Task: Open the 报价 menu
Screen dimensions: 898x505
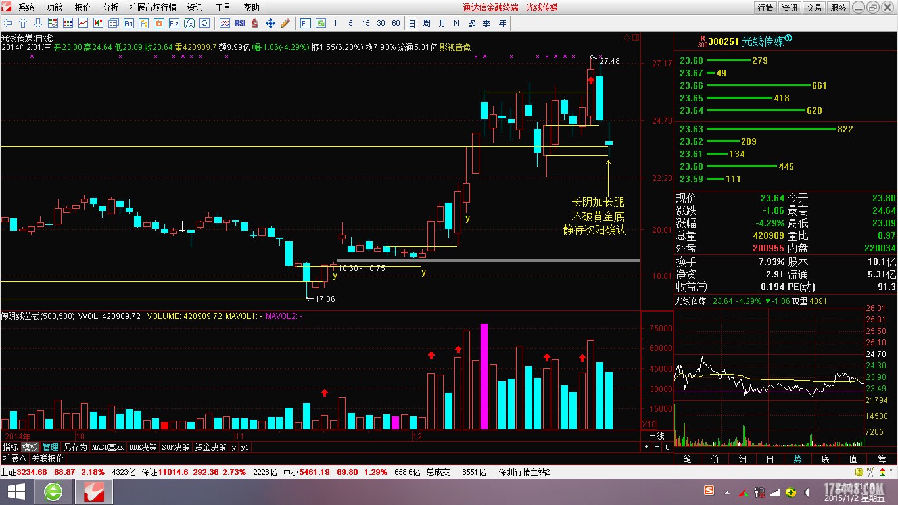Action: point(83,7)
